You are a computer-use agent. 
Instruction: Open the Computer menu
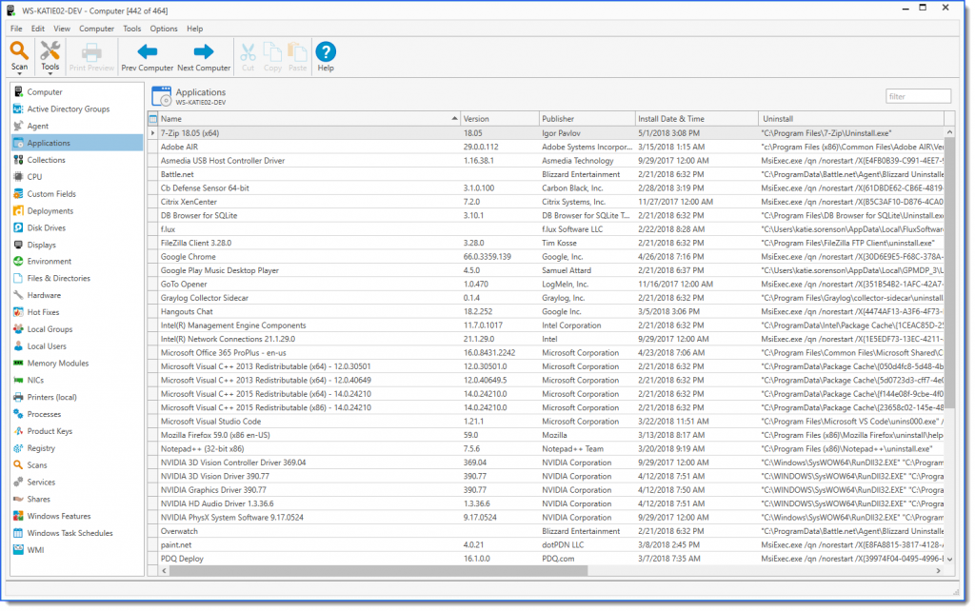point(96,29)
